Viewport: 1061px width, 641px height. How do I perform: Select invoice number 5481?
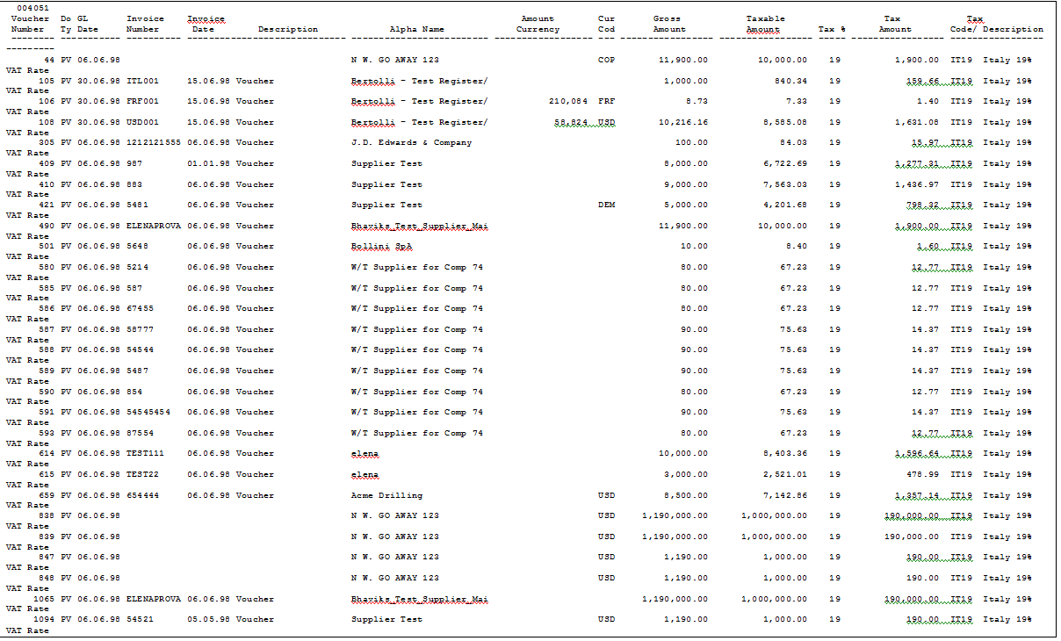pos(137,205)
